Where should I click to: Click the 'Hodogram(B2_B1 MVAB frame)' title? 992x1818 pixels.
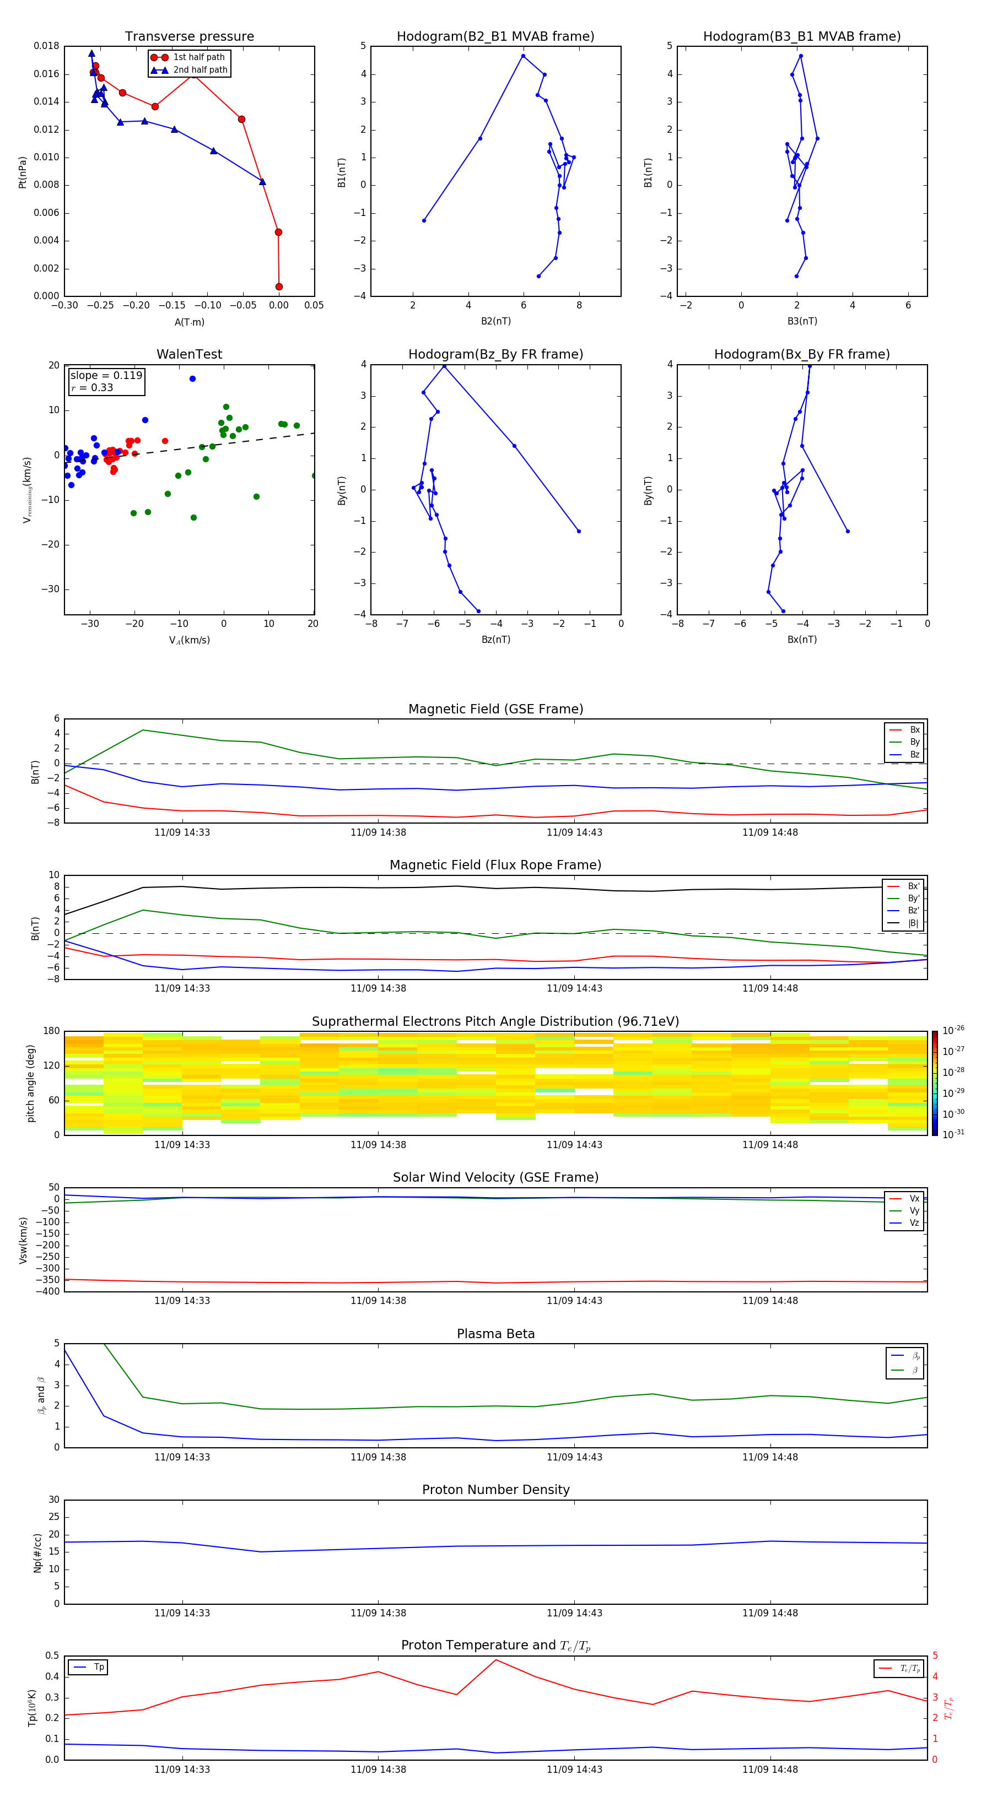495,37
